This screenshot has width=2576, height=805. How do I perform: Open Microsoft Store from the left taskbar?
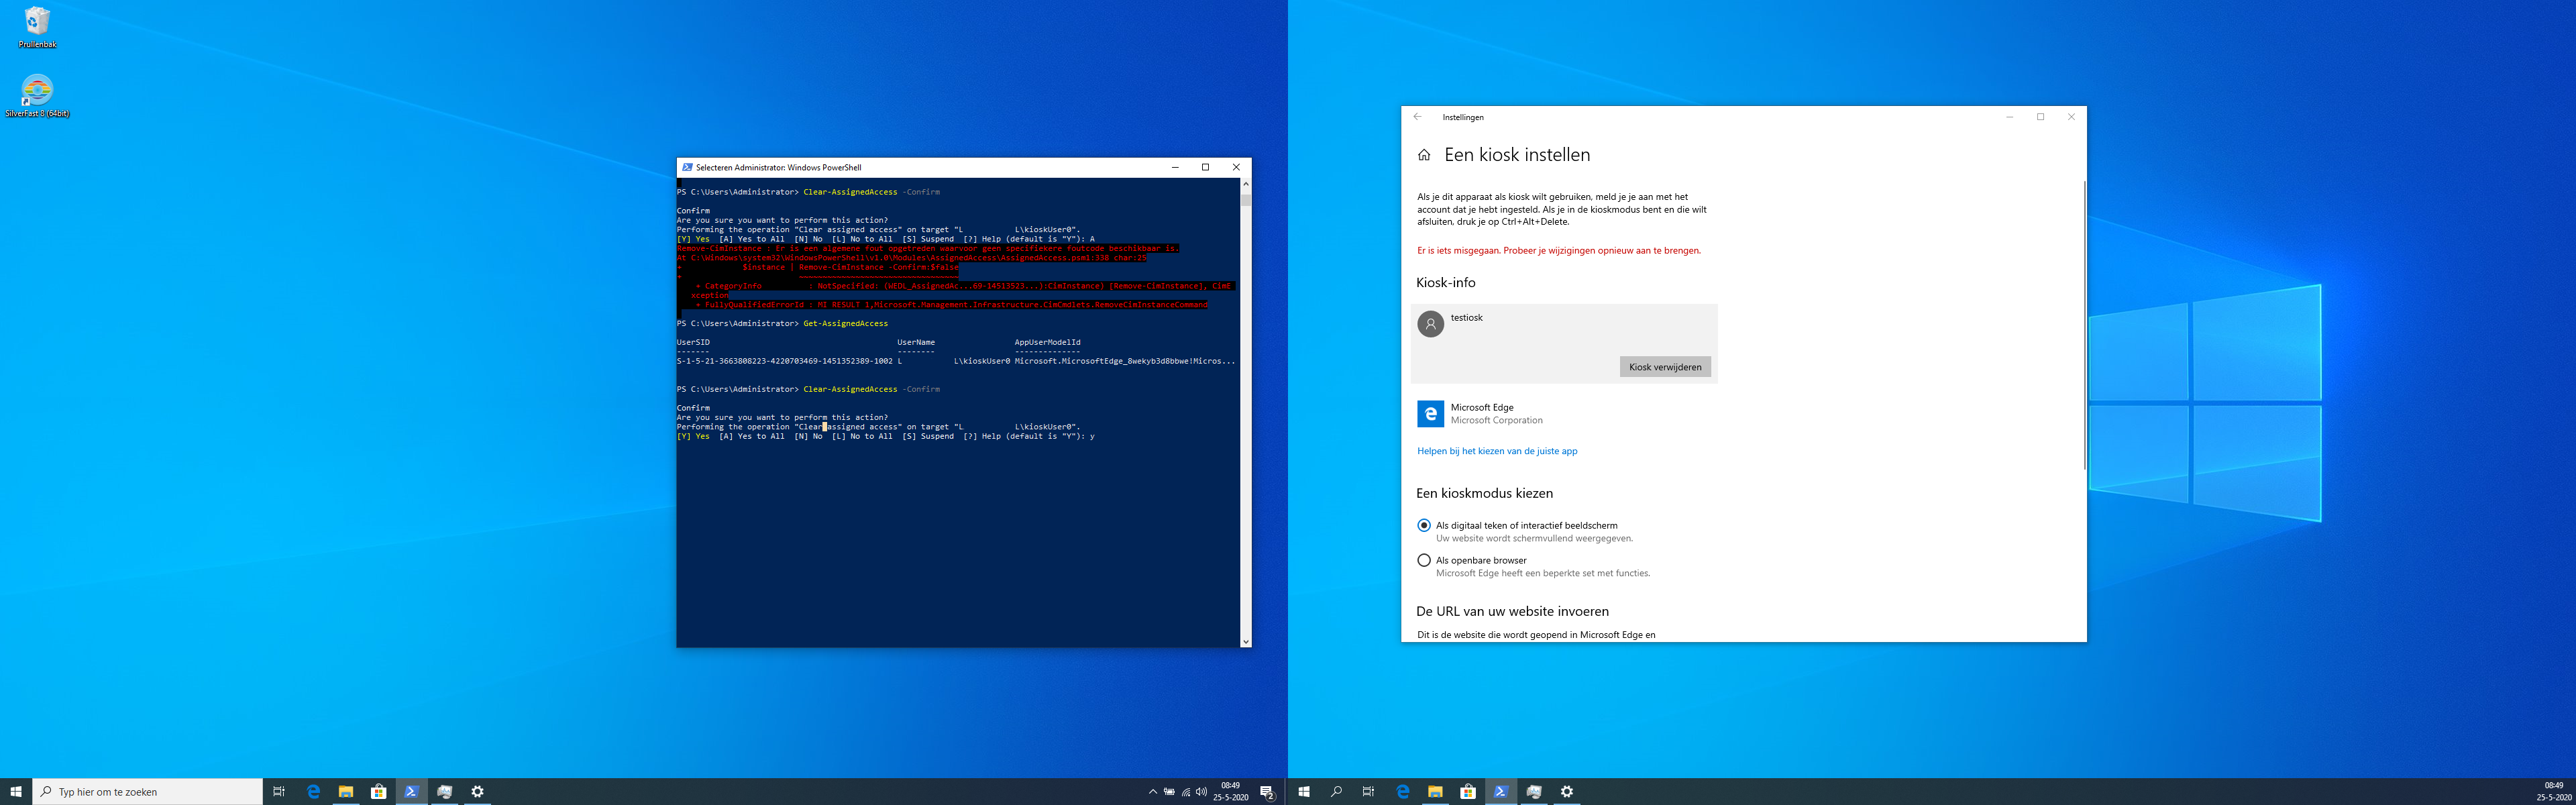point(378,792)
